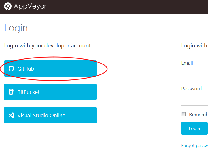This screenshot has width=208, height=155.
Task: Choose the BitBucket login button text
Action: click(x=29, y=92)
